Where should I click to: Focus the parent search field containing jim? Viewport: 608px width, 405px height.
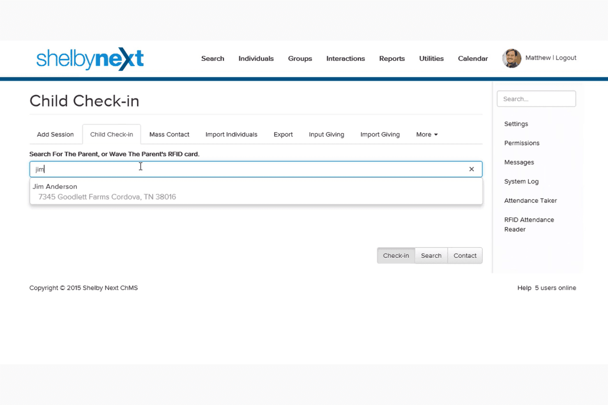pos(256,169)
